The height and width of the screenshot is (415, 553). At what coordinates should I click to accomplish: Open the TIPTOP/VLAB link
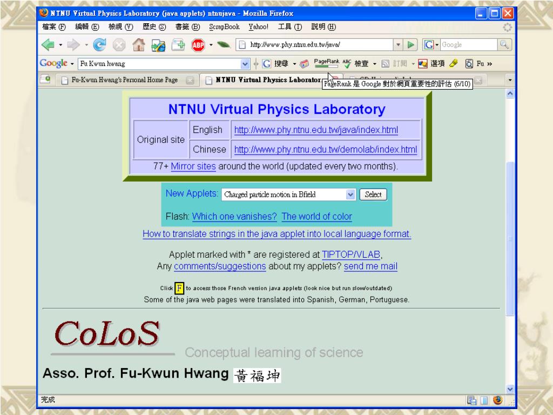[351, 255]
